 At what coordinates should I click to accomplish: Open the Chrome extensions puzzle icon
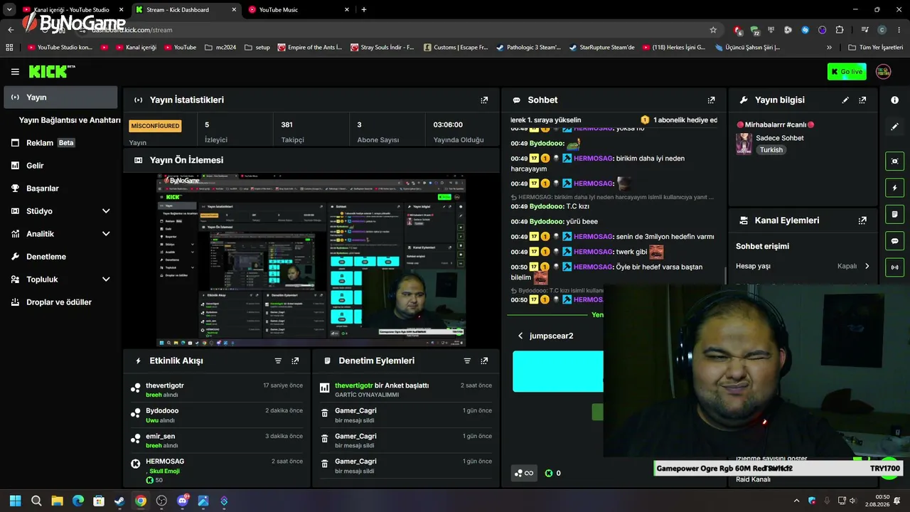coord(840,30)
